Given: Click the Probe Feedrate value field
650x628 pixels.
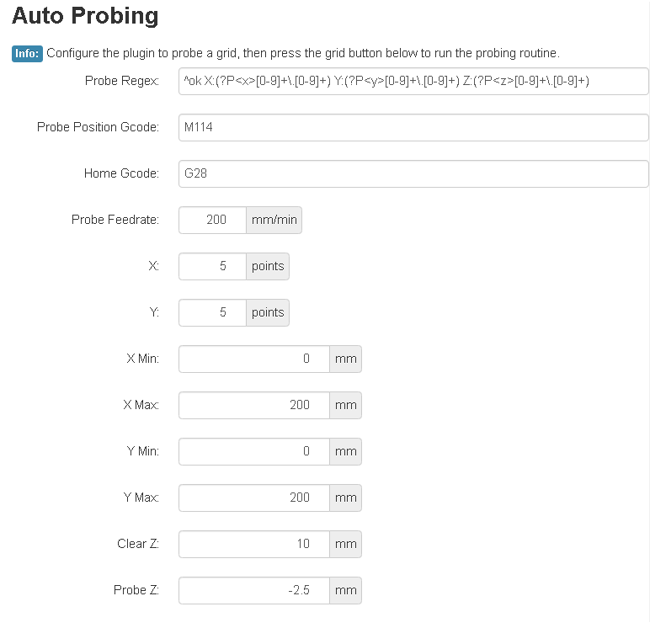Looking at the screenshot, I should click(213, 220).
